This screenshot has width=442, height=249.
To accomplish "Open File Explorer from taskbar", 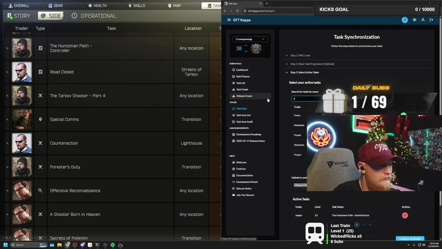I will coord(59,245).
